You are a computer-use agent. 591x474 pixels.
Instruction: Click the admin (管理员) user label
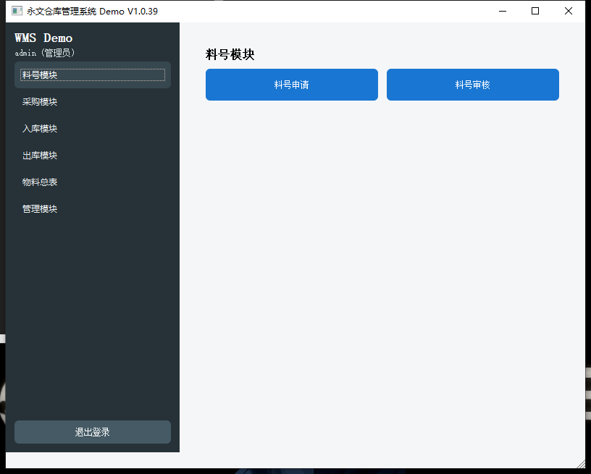pyautogui.click(x=44, y=53)
